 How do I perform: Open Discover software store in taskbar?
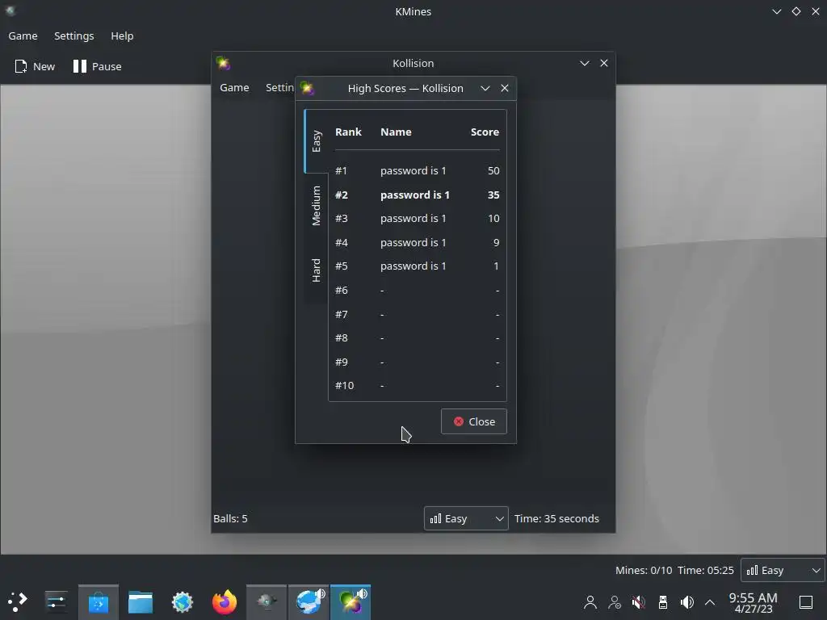pos(98,602)
